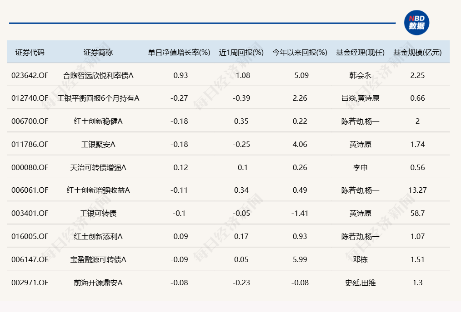This screenshot has width=461, height=312.
Task: Click the 基金规模(亿元) column header
Action: [x=417, y=53]
